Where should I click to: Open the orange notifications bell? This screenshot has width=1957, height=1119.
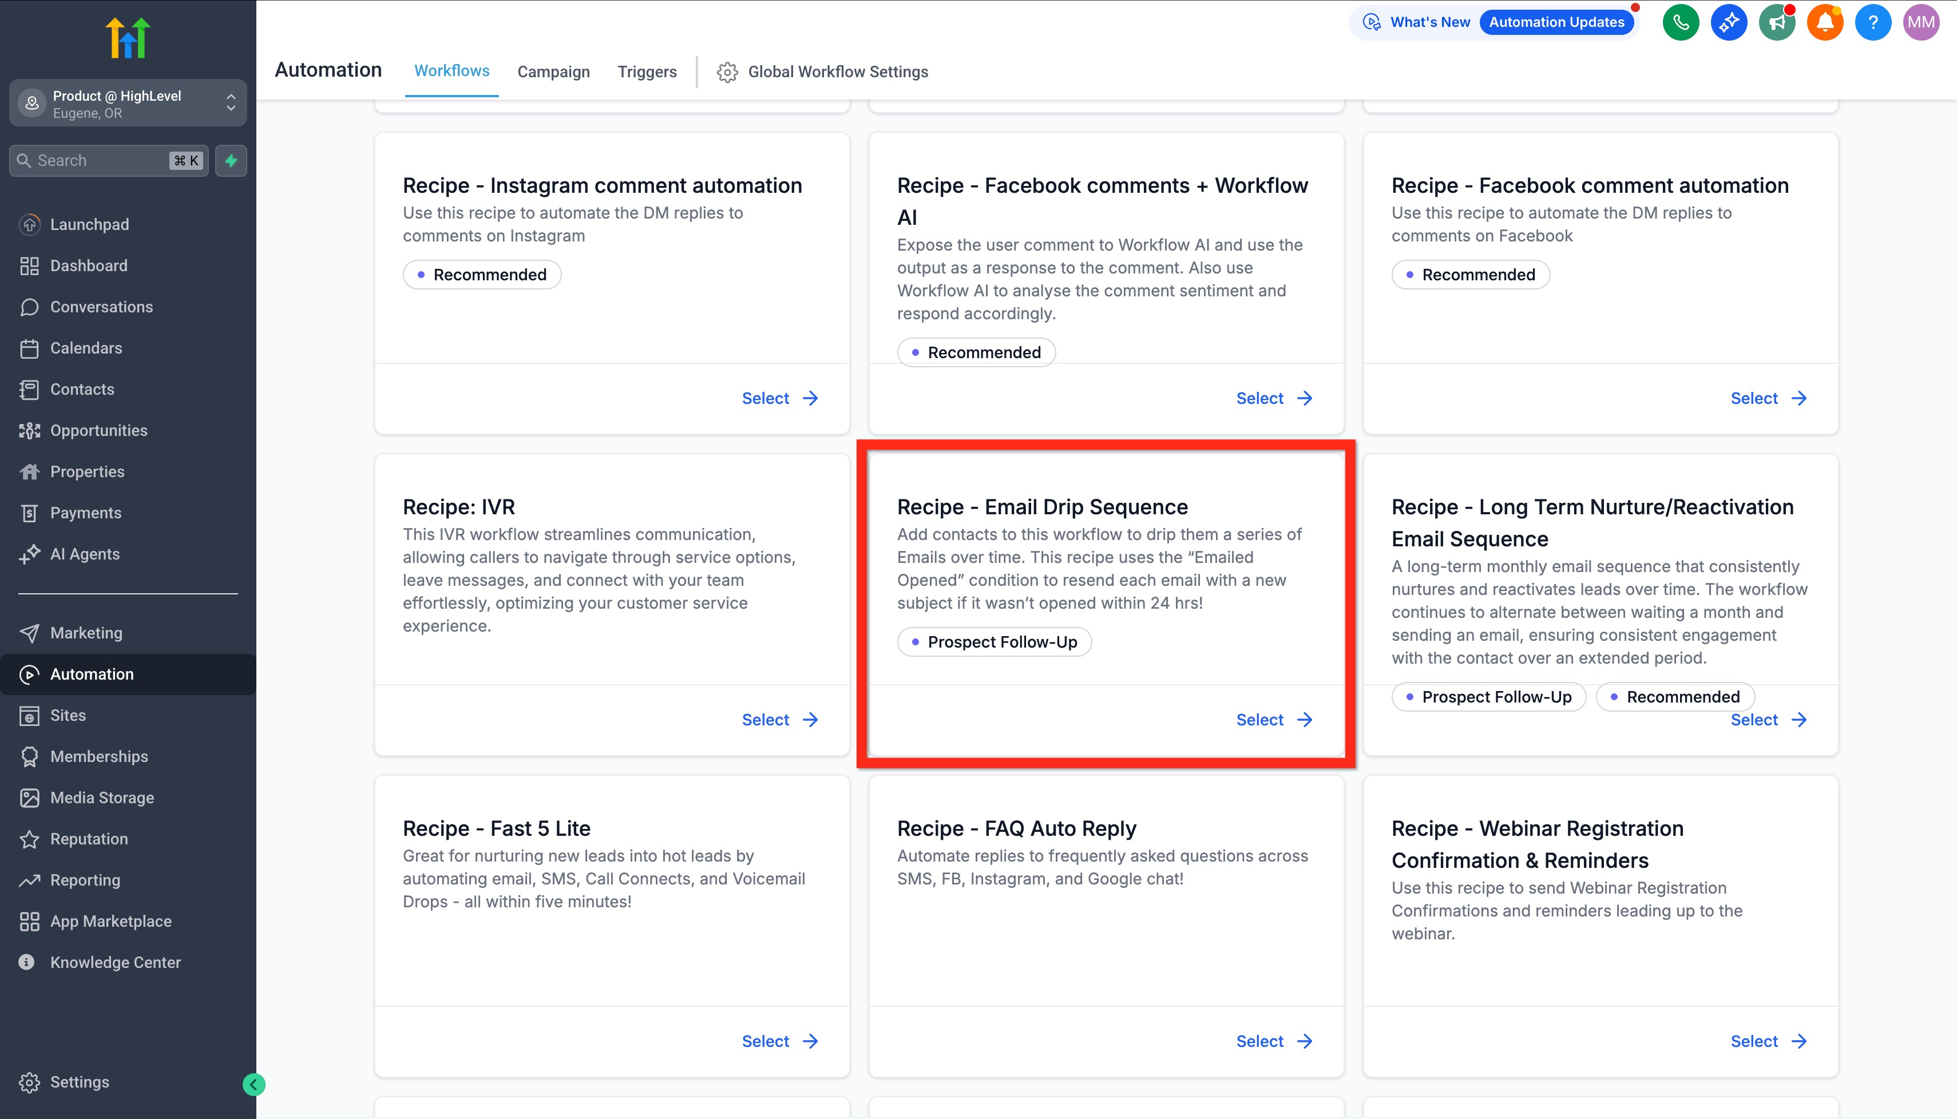[1825, 22]
